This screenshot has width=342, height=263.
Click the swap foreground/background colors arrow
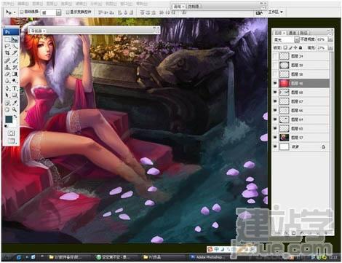(15, 117)
